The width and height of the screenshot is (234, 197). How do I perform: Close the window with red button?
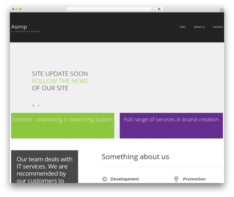(14, 9)
